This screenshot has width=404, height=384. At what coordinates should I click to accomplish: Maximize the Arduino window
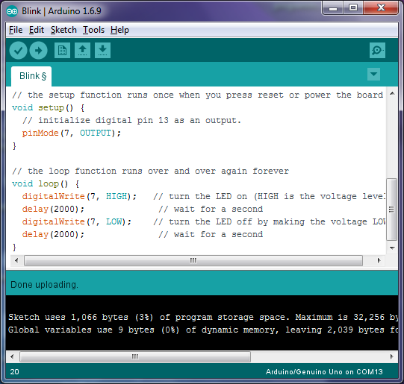[x=353, y=8]
